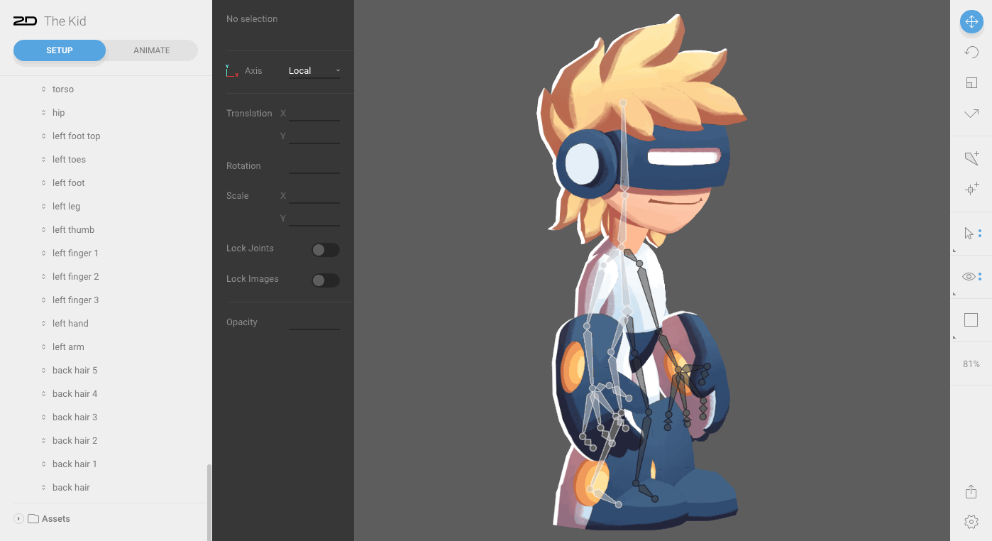Open the Axis Local dropdown
Viewport: 992px width, 541px height.
pyautogui.click(x=314, y=71)
